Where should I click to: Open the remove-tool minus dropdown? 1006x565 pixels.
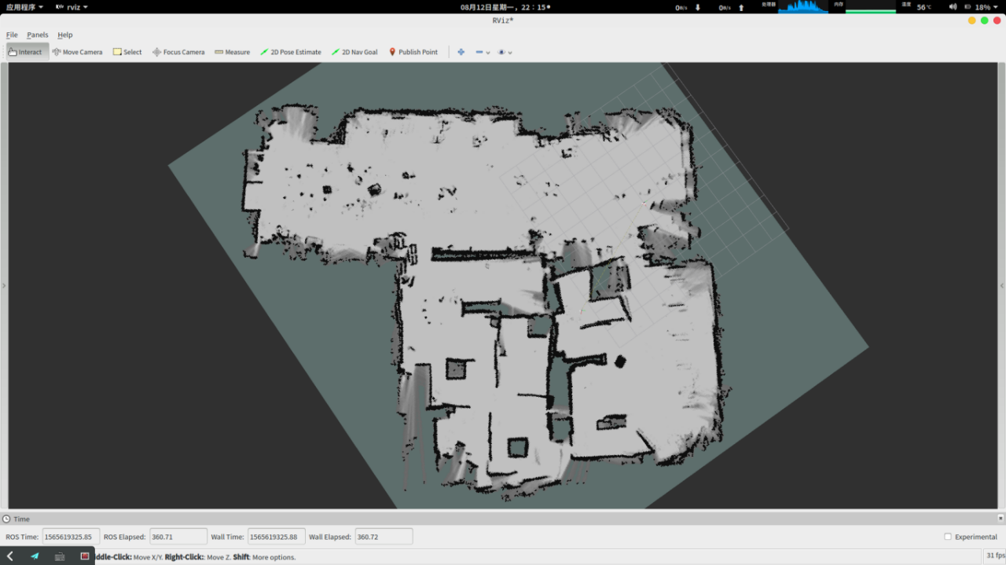click(x=483, y=52)
